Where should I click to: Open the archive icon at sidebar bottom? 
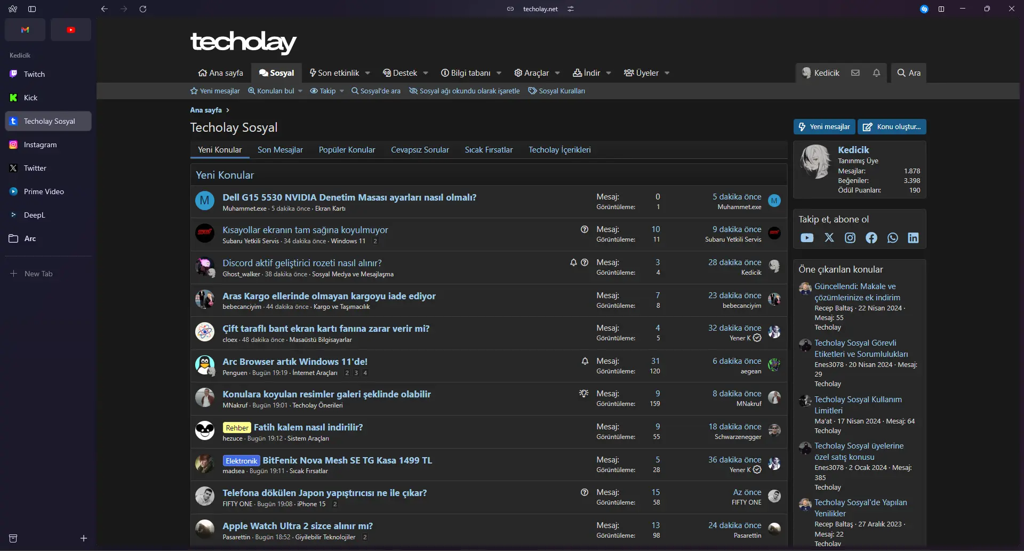(x=13, y=538)
